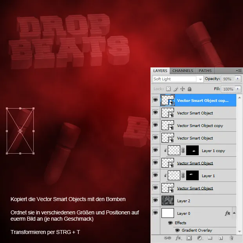Create a new adjustment layer

click(x=199, y=238)
